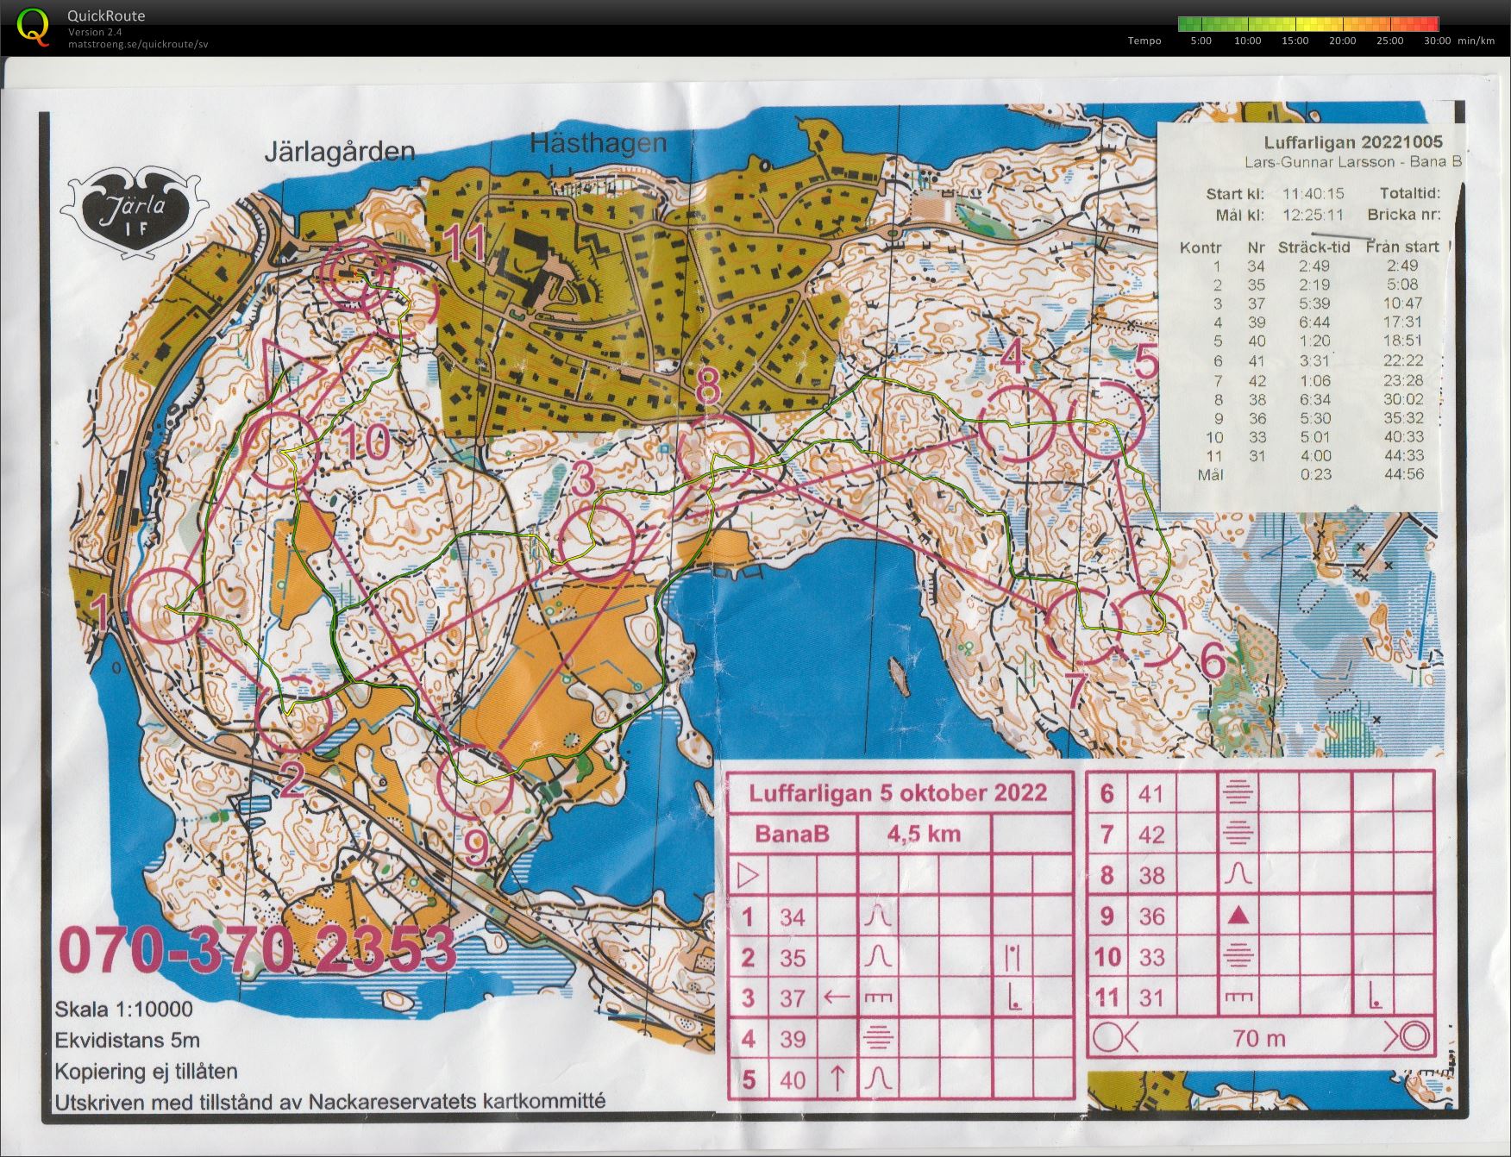Click the 4,5 km course length cell

click(924, 834)
